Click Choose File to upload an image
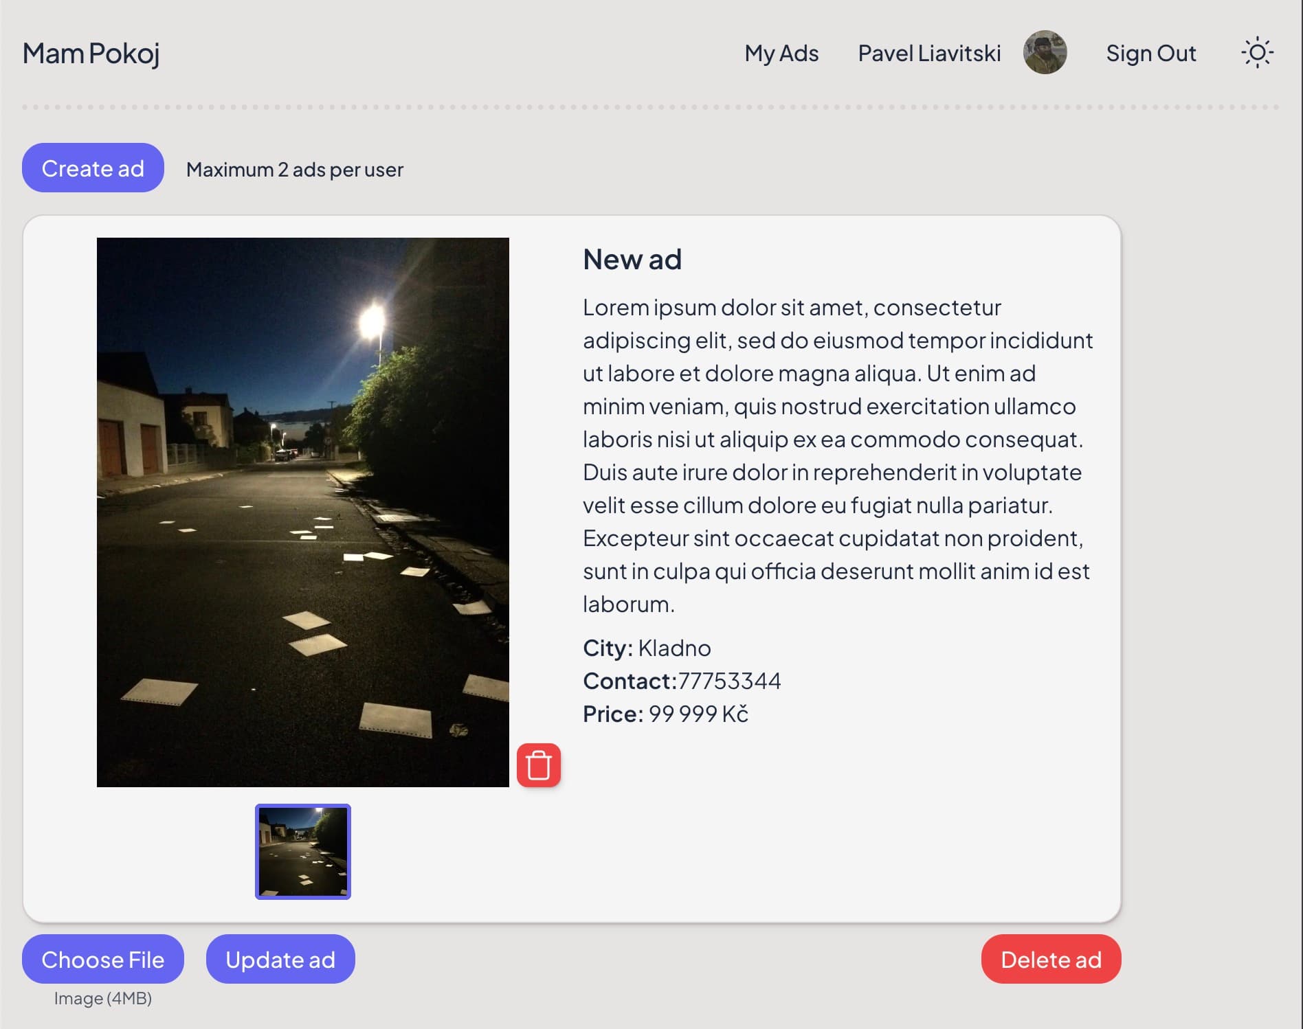 pyautogui.click(x=103, y=959)
